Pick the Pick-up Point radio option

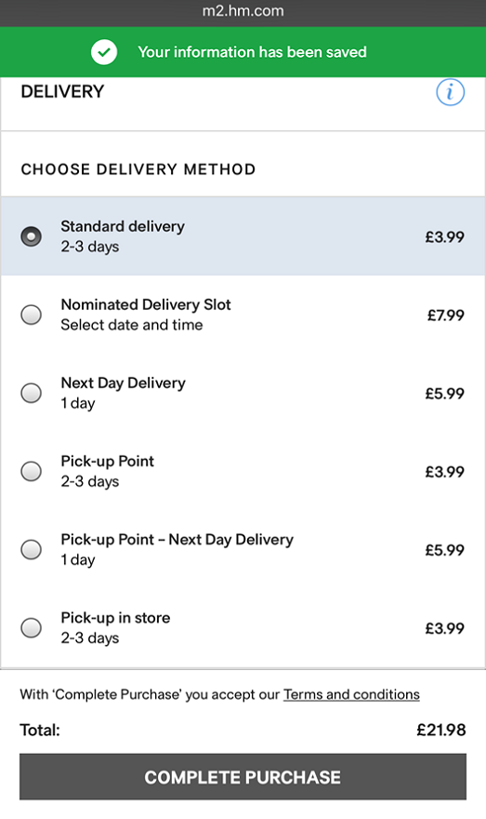point(32,471)
